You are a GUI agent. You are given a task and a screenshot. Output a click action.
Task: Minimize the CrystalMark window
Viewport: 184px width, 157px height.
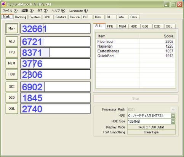(166, 4)
